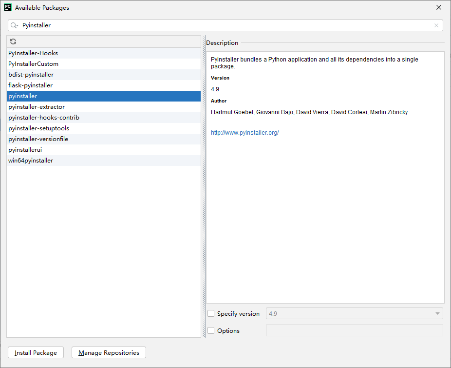The image size is (451, 368).
Task: Open search history via magnifier icon
Action: click(x=14, y=25)
